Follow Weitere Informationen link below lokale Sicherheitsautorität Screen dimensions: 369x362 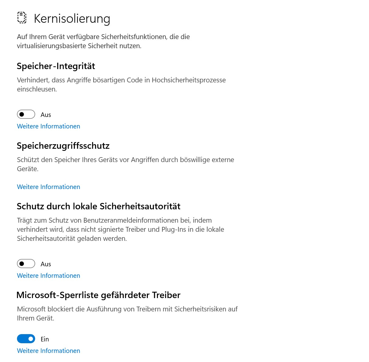click(48, 276)
